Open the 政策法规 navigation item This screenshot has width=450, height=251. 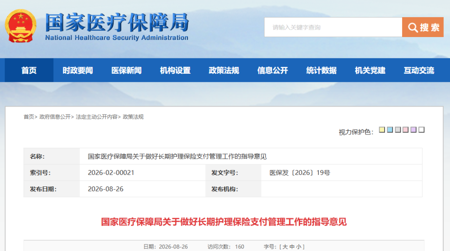(224, 70)
